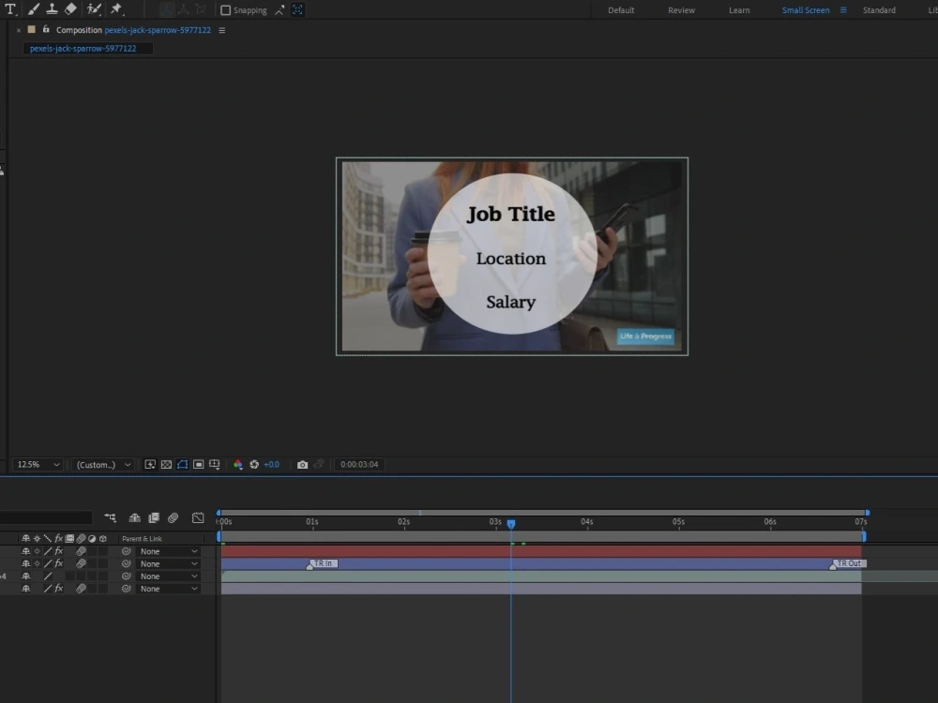Open the third layer's parent None dropdown
Screen dimensions: 938x703
[x=168, y=576]
